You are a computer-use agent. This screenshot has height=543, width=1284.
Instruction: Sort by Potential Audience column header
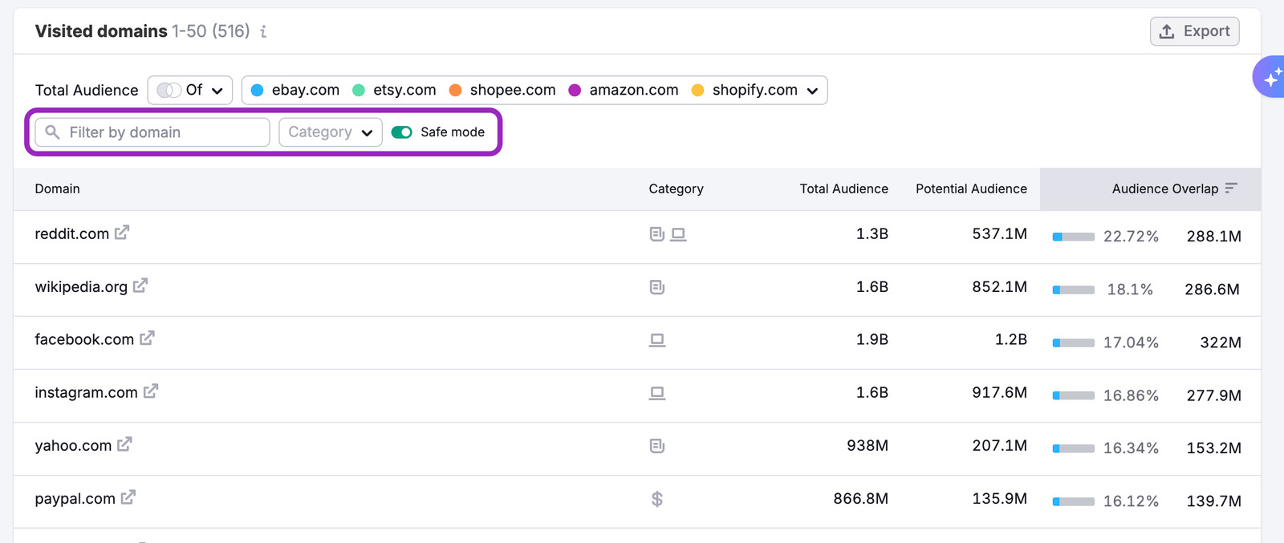(971, 188)
